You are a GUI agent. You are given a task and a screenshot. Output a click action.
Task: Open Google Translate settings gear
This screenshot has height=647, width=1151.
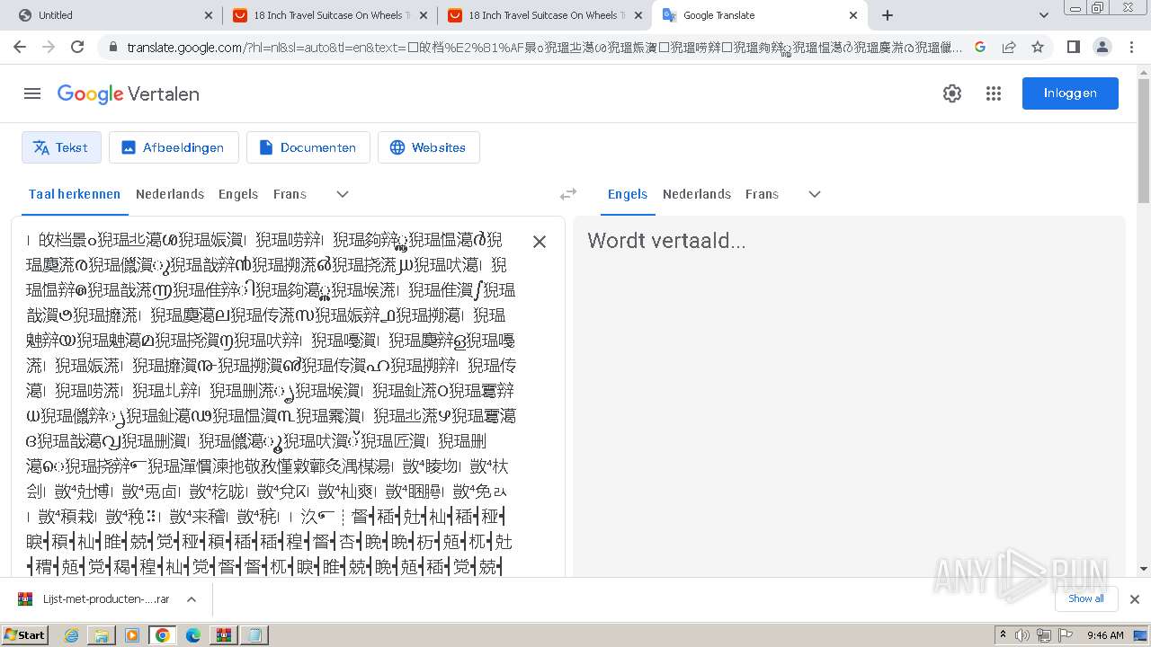tap(952, 93)
